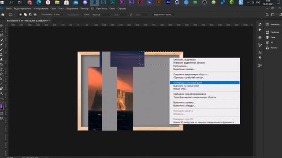Choose Выполнить заливку...
Screen dimensions: 282x158
(x=204, y=102)
